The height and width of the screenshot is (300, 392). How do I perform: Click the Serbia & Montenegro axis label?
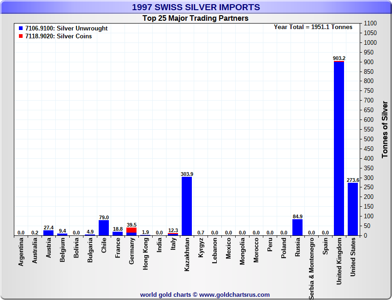312,269
